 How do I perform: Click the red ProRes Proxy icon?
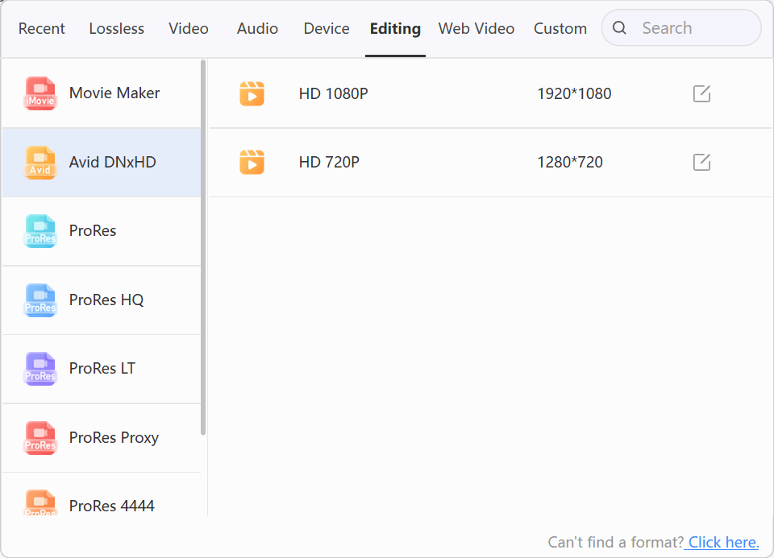point(40,437)
